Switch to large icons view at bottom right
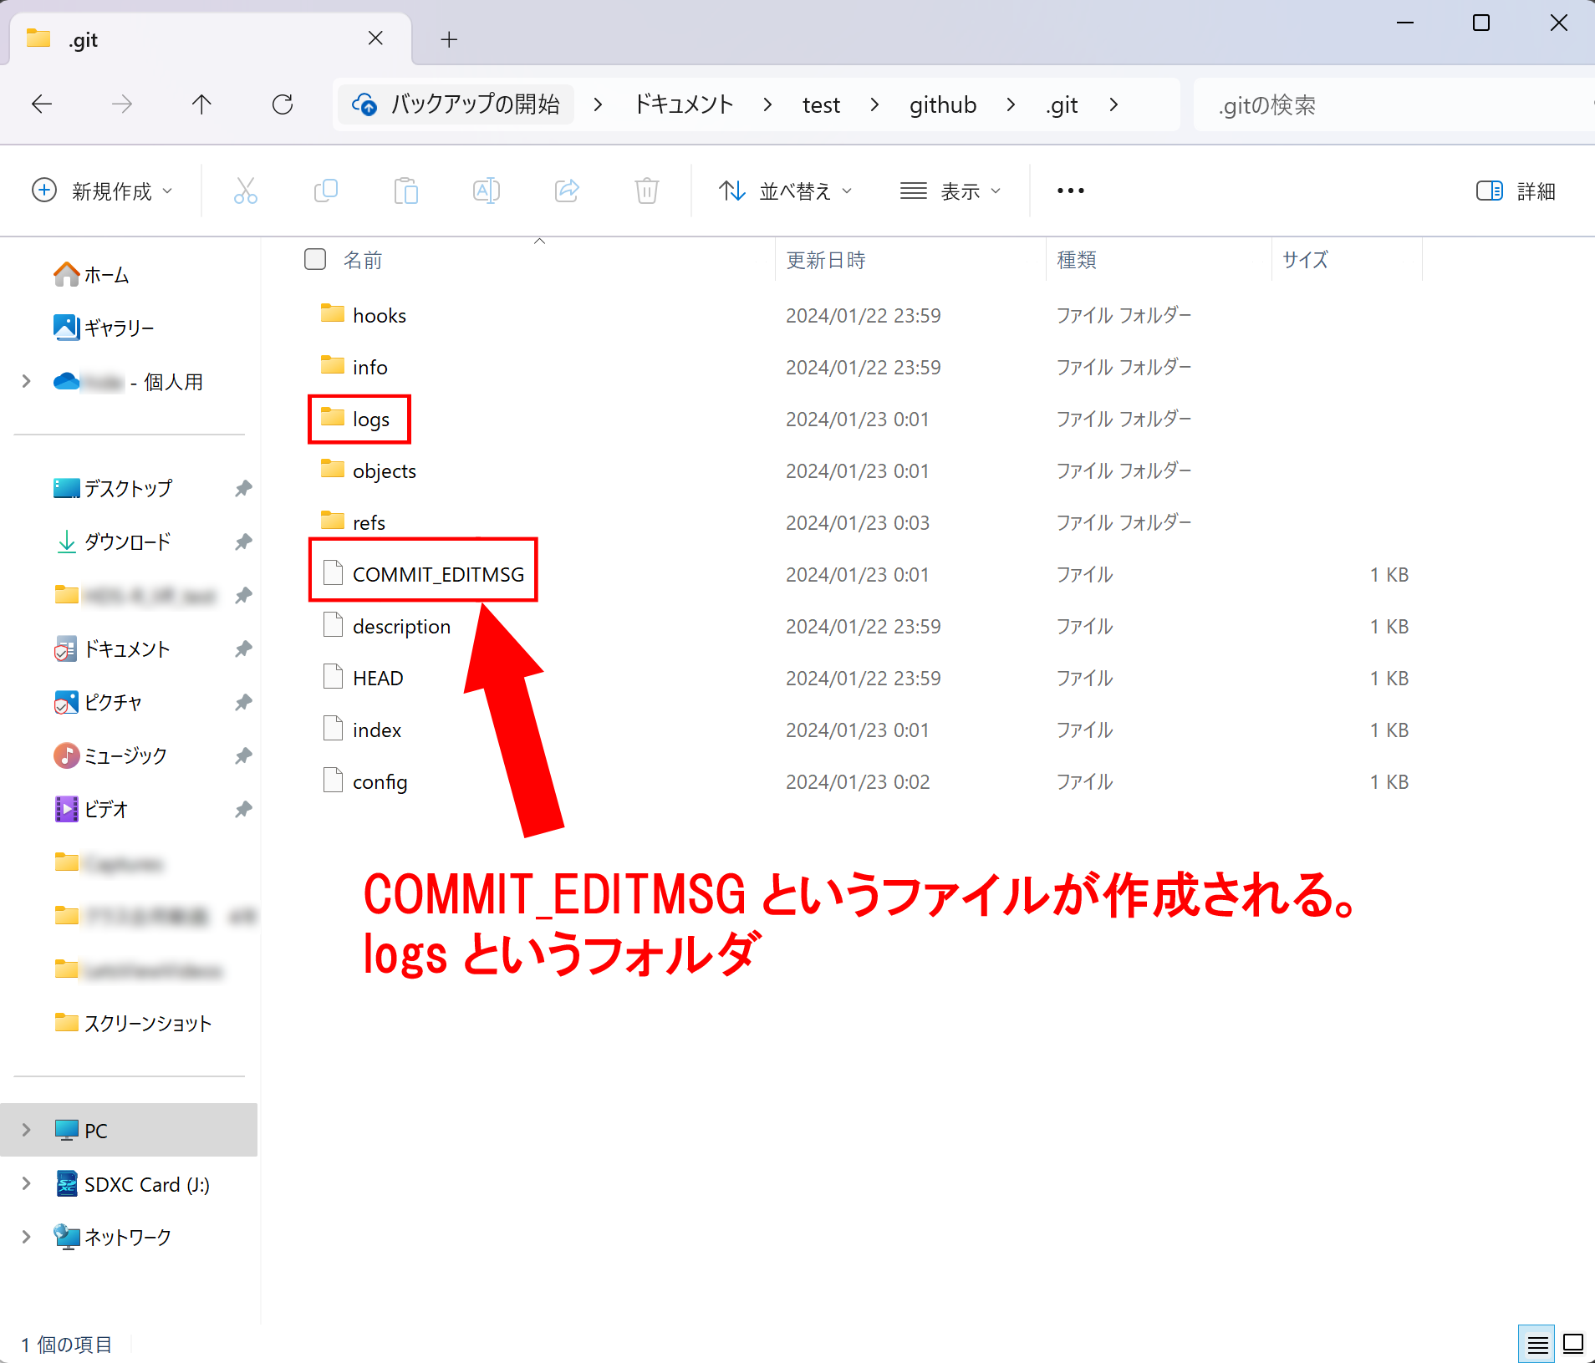Screen dimensions: 1595x1363 [1573, 1344]
